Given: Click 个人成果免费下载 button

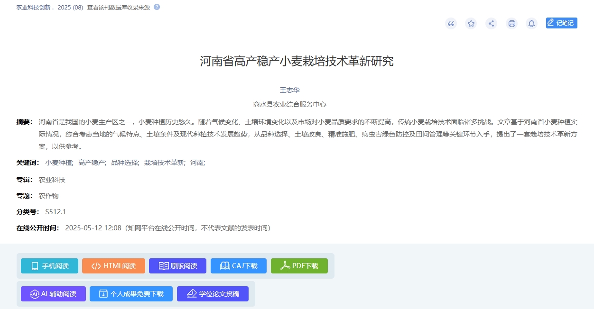Looking at the screenshot, I should 131,294.
